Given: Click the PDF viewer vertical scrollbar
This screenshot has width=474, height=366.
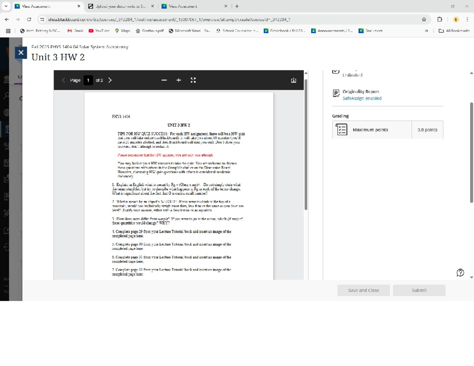Looking at the screenshot, I should [x=305, y=144].
